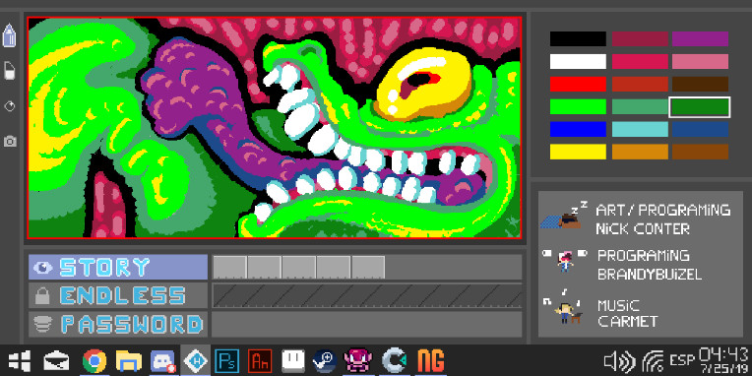Pick the black color swatch
This screenshot has height=376, width=752.
click(578, 38)
